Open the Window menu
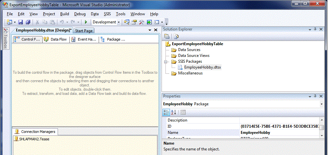 138,14
